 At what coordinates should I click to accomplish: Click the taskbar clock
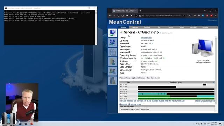pyautogui.click(x=214, y=124)
